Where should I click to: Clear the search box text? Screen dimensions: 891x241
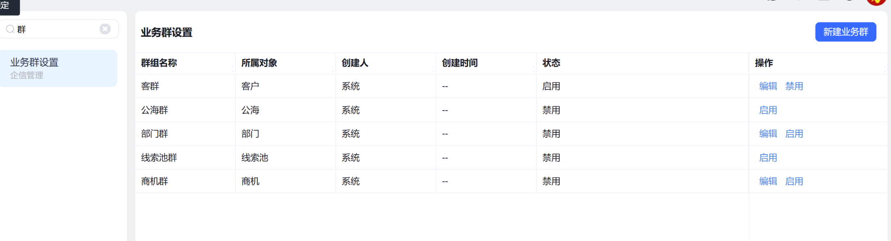105,29
